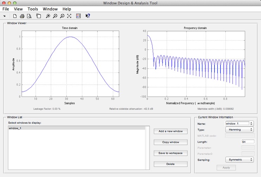Click the Window List scrollbar

click(x=147, y=148)
